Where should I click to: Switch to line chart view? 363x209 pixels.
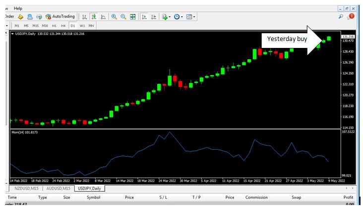coord(103,17)
